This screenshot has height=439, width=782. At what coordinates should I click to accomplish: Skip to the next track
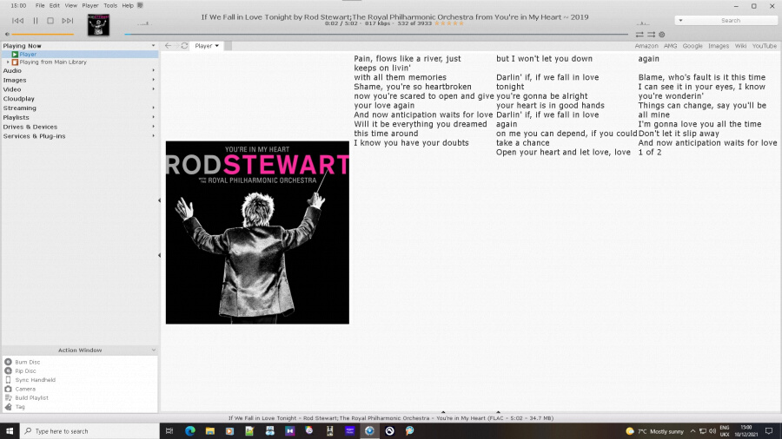(67, 21)
